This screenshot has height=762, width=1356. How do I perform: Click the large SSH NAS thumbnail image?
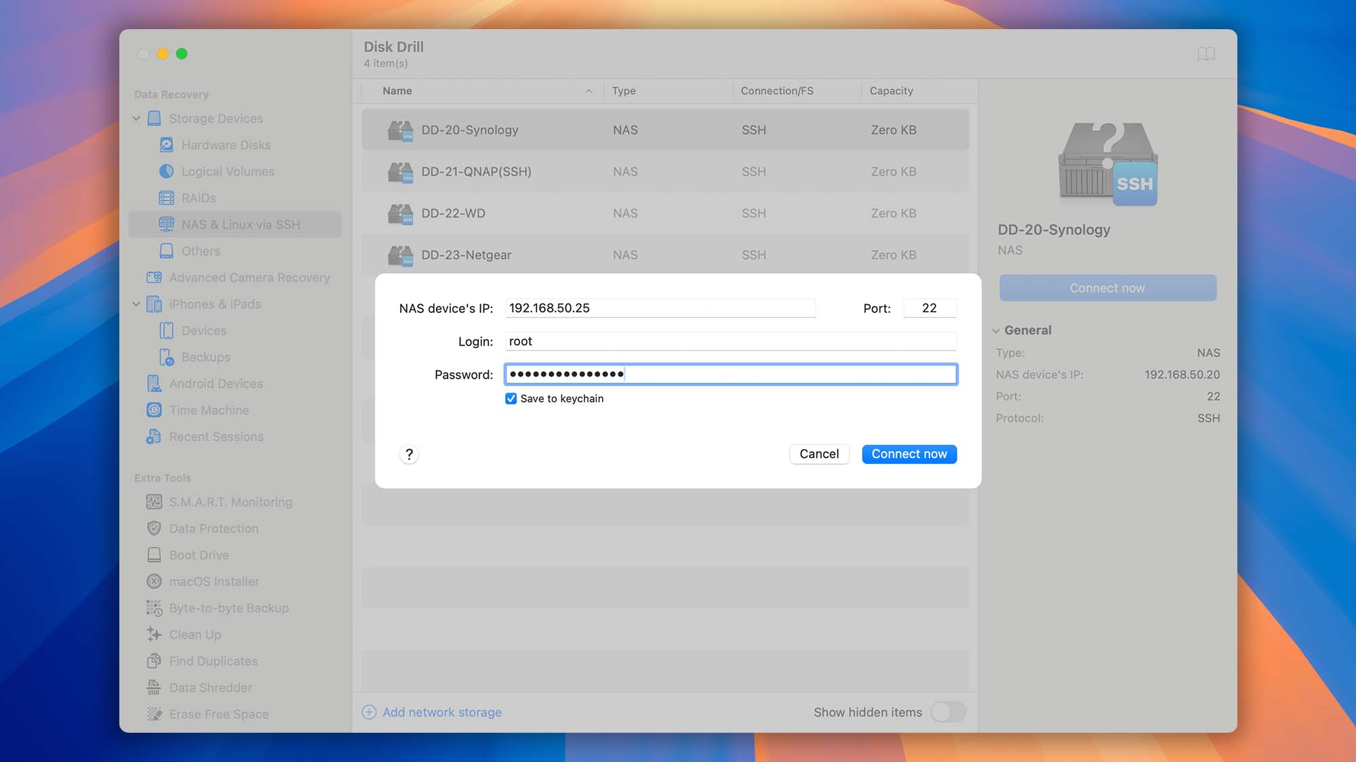[1108, 164]
